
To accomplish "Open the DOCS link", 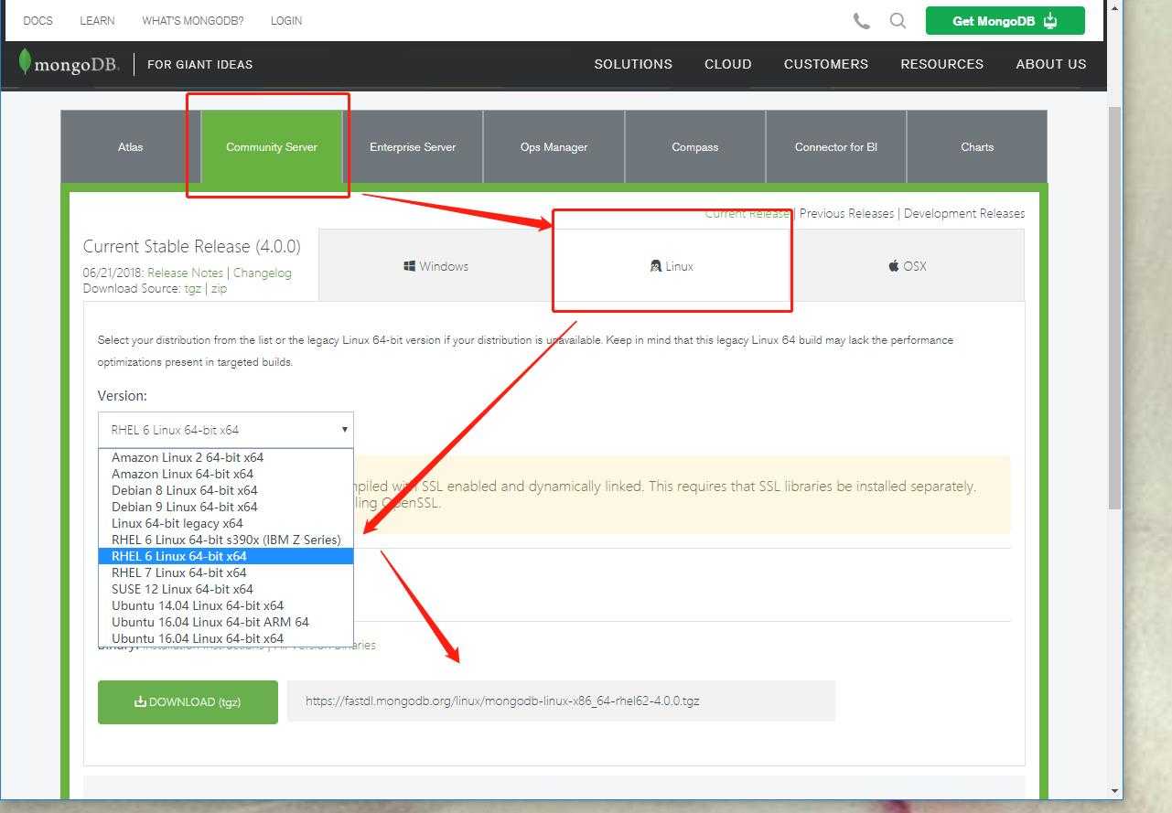I will (x=38, y=20).
